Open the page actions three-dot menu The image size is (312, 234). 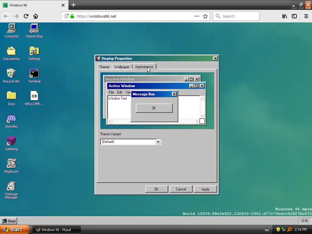pyautogui.click(x=197, y=16)
